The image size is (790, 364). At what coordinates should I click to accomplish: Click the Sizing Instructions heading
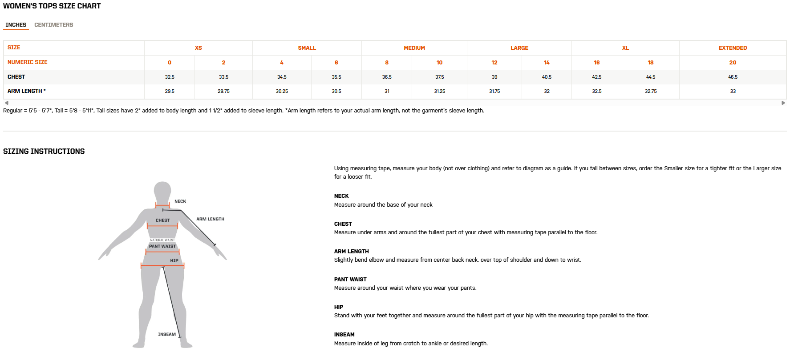(x=44, y=151)
